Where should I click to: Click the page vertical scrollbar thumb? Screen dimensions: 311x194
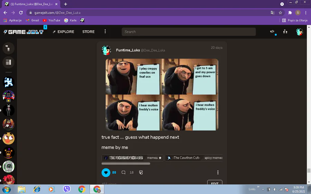(x=309, y=171)
